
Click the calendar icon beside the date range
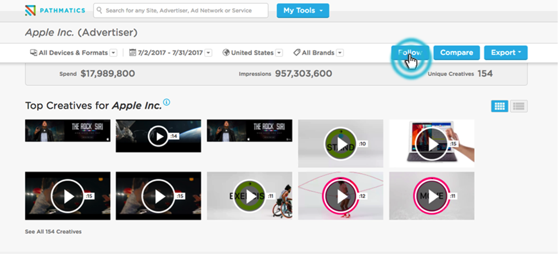132,53
